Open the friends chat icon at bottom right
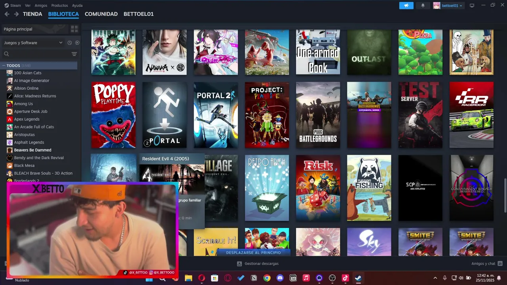 (x=500, y=264)
